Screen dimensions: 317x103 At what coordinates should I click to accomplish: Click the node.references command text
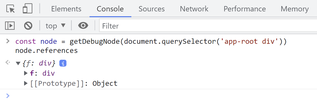(x=46, y=51)
